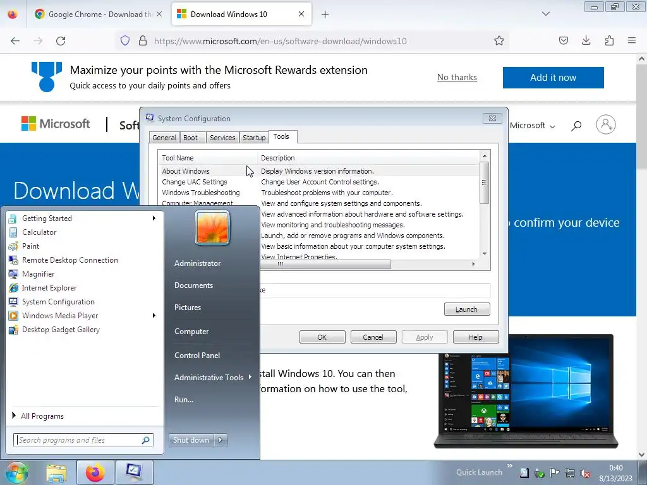Go back to previous page

click(15, 41)
